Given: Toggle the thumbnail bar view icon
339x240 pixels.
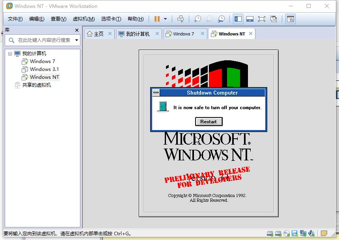Looking at the screenshot, I should (250, 19).
